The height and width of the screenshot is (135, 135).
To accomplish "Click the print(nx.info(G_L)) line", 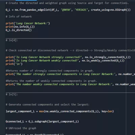I will pyautogui.click(x=20, y=27).
